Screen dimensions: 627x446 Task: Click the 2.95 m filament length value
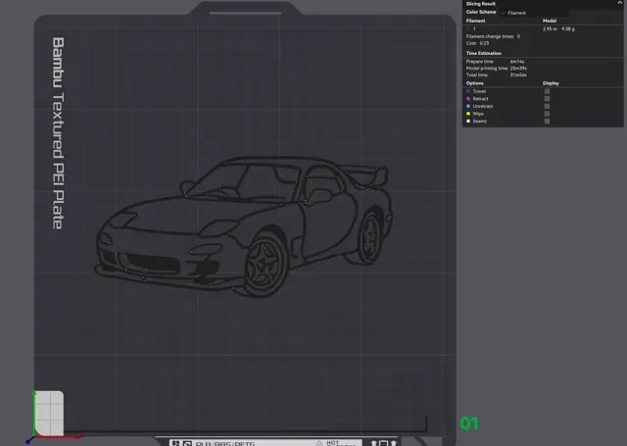(x=550, y=28)
